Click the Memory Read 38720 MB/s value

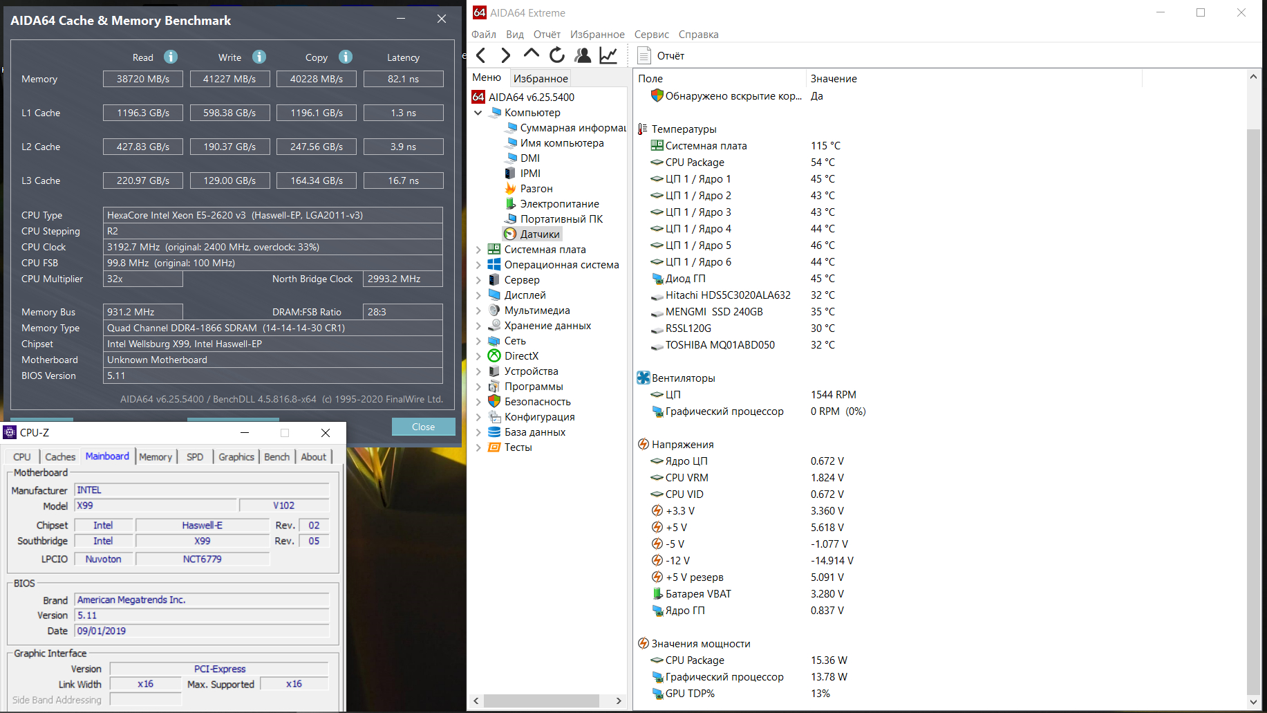click(143, 79)
